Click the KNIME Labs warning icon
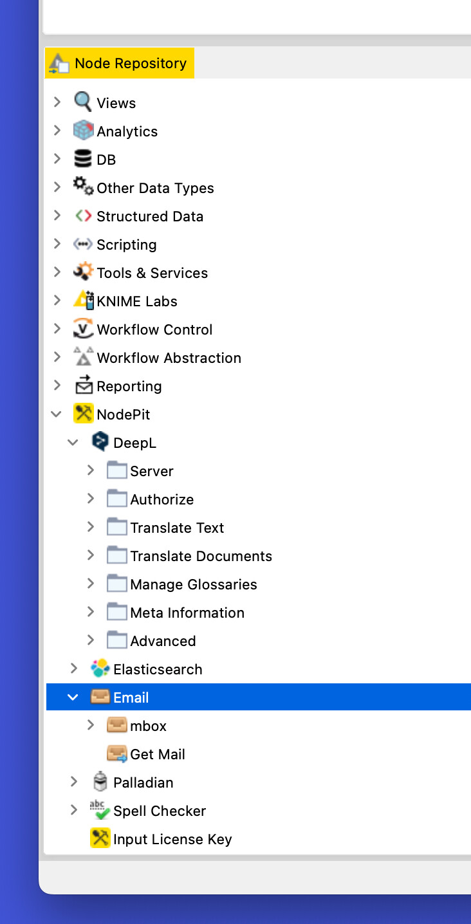This screenshot has width=471, height=924. tap(84, 300)
